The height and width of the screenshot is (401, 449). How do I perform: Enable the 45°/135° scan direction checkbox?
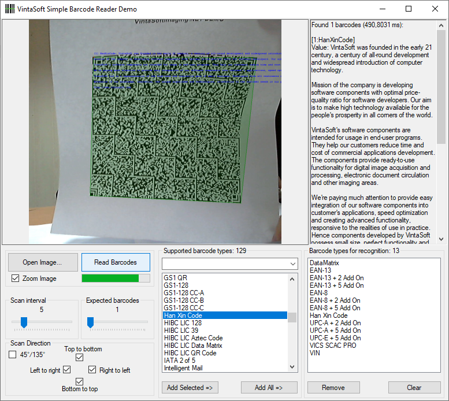click(13, 355)
